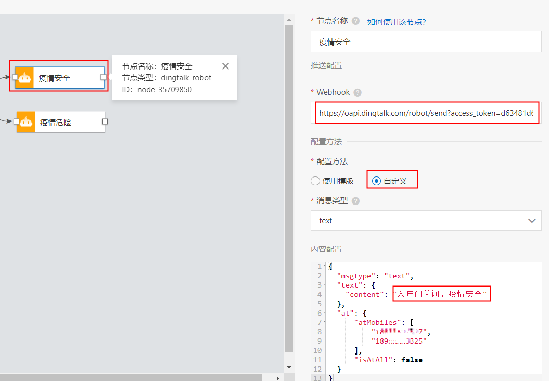Click phone number ending 325 in code
Screen dimensions: 549x381
(x=399, y=341)
